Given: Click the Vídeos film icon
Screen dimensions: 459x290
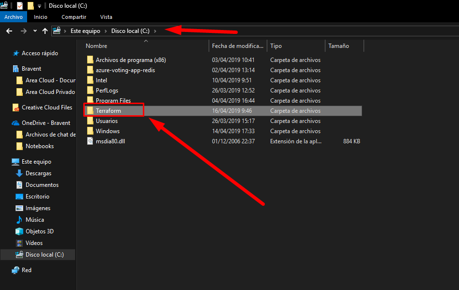Looking at the screenshot, I should pyautogui.click(x=19, y=243).
